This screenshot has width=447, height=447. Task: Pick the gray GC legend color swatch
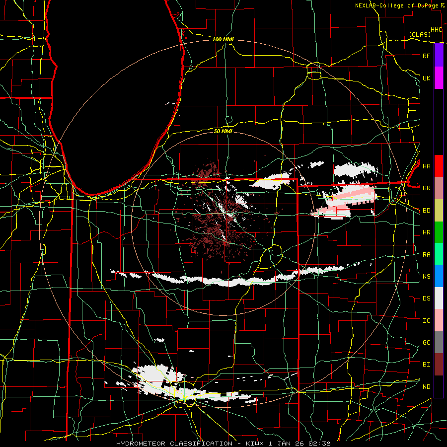439,342
